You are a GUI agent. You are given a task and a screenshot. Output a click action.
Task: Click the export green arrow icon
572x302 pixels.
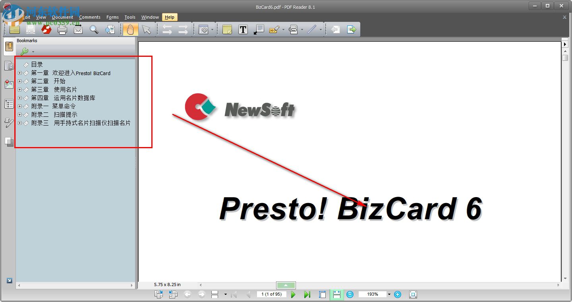coord(352,29)
